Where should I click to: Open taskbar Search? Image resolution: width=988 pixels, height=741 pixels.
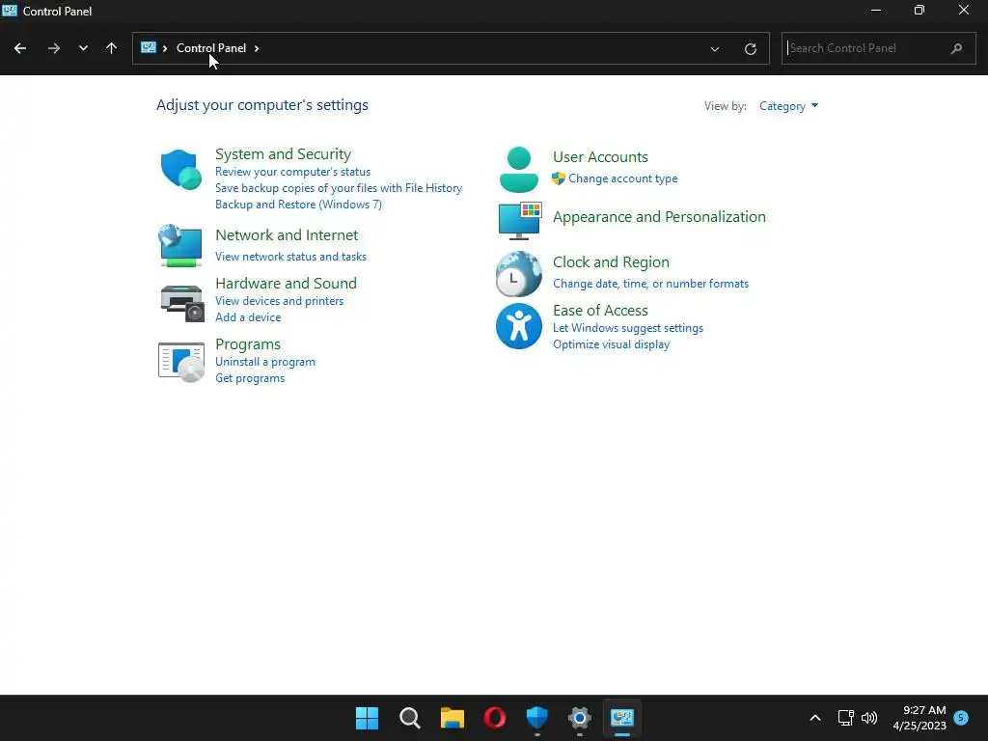(409, 718)
